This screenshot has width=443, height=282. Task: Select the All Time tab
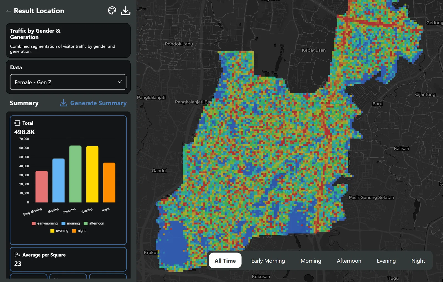[x=225, y=260]
